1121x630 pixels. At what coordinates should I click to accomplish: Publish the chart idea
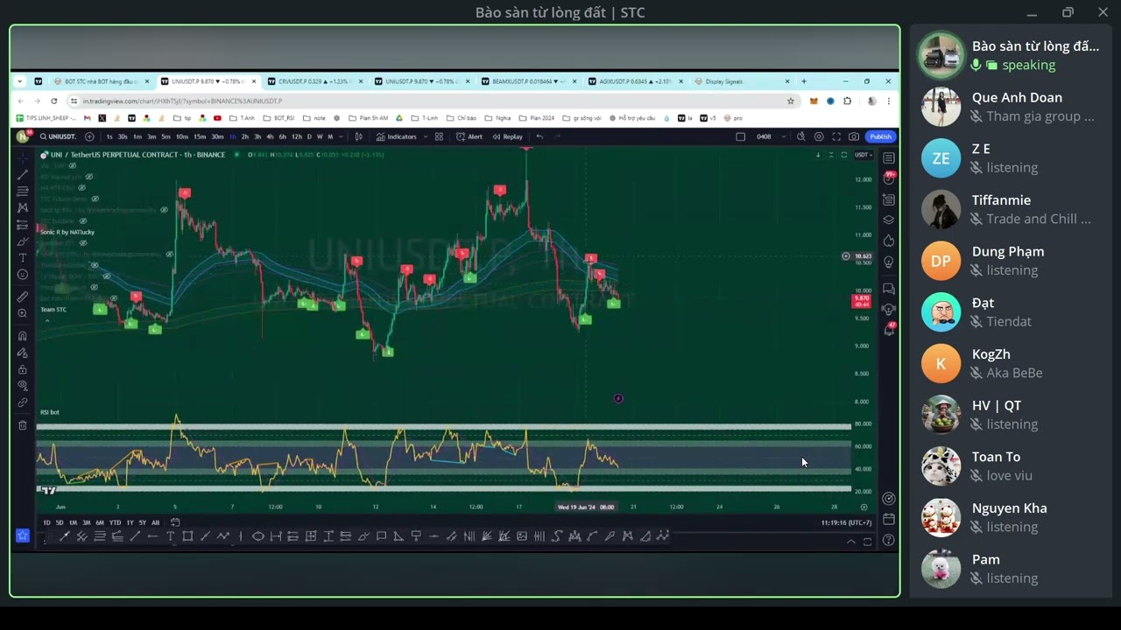click(x=880, y=136)
